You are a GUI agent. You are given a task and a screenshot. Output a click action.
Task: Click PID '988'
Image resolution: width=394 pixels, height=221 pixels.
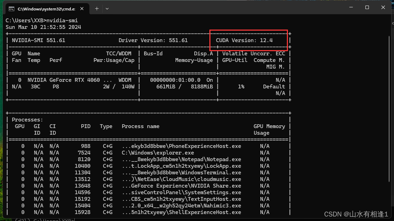click(x=86, y=146)
